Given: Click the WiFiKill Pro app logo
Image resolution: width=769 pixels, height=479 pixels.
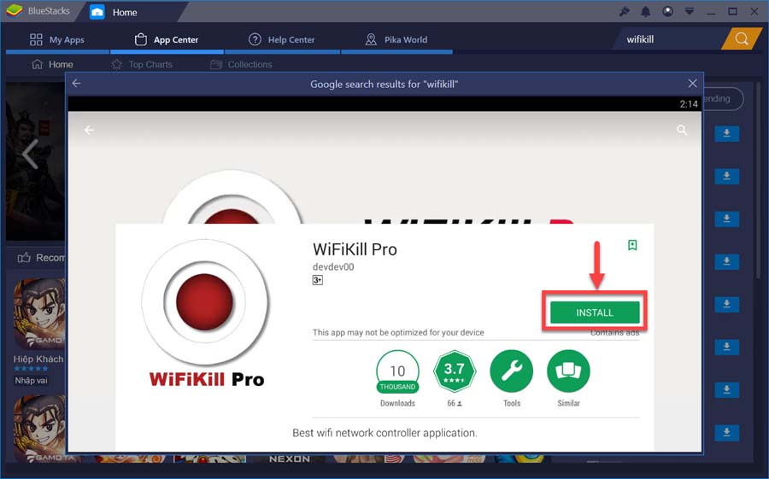Looking at the screenshot, I should [x=206, y=313].
